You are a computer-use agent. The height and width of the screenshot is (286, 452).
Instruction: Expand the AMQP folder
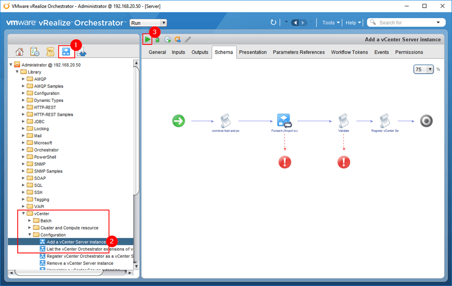(x=23, y=79)
